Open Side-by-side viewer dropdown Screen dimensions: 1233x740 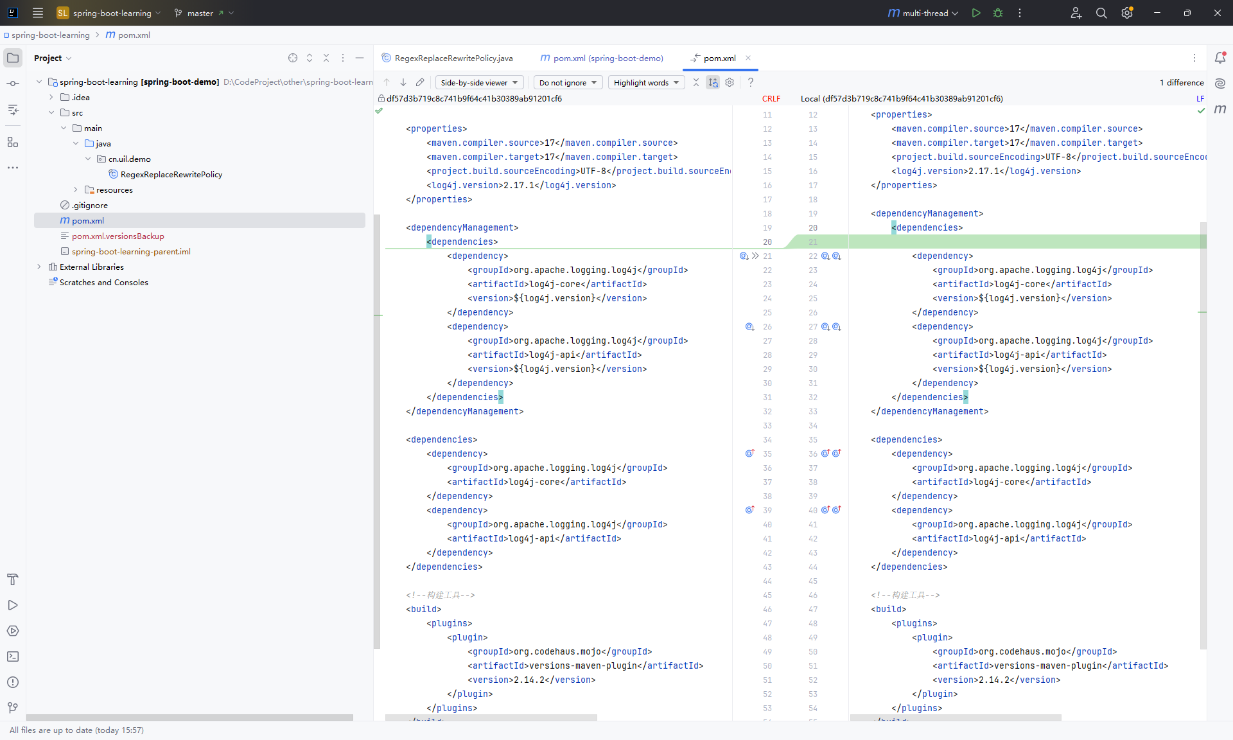tap(479, 82)
